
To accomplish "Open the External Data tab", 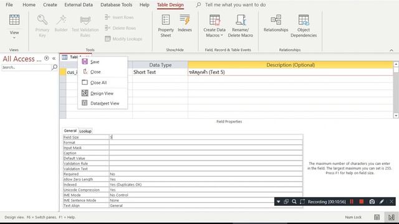I will click(79, 4).
